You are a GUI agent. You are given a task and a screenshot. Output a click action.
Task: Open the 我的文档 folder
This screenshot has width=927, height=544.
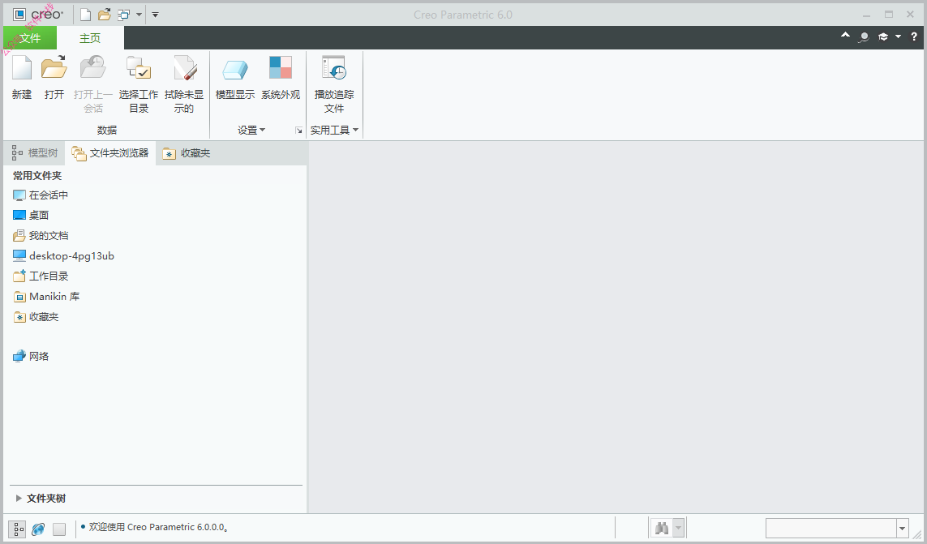pos(41,235)
